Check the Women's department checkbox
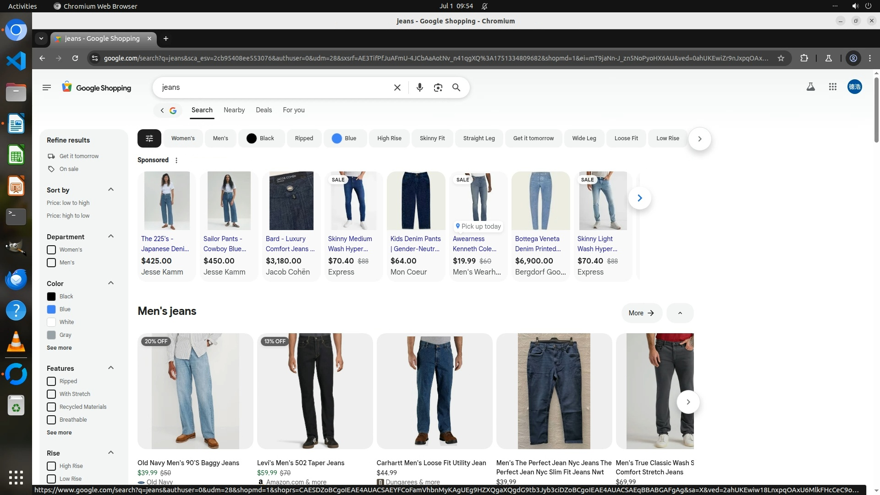The image size is (880, 495). 51,250
